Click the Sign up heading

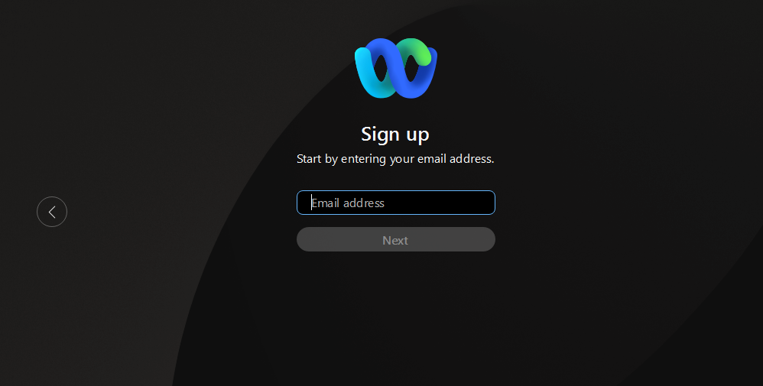click(395, 135)
